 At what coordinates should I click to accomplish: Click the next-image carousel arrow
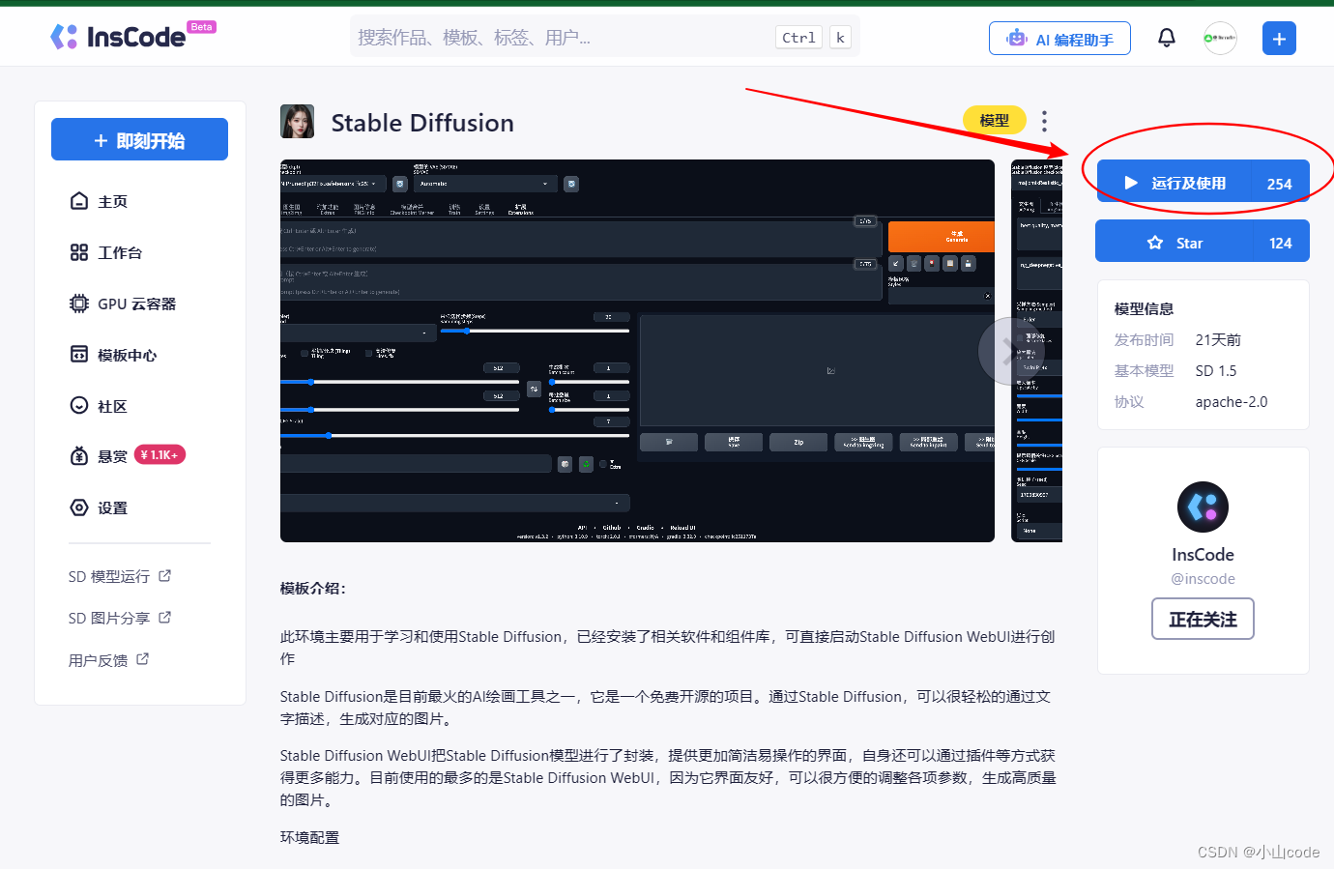pos(1011,351)
